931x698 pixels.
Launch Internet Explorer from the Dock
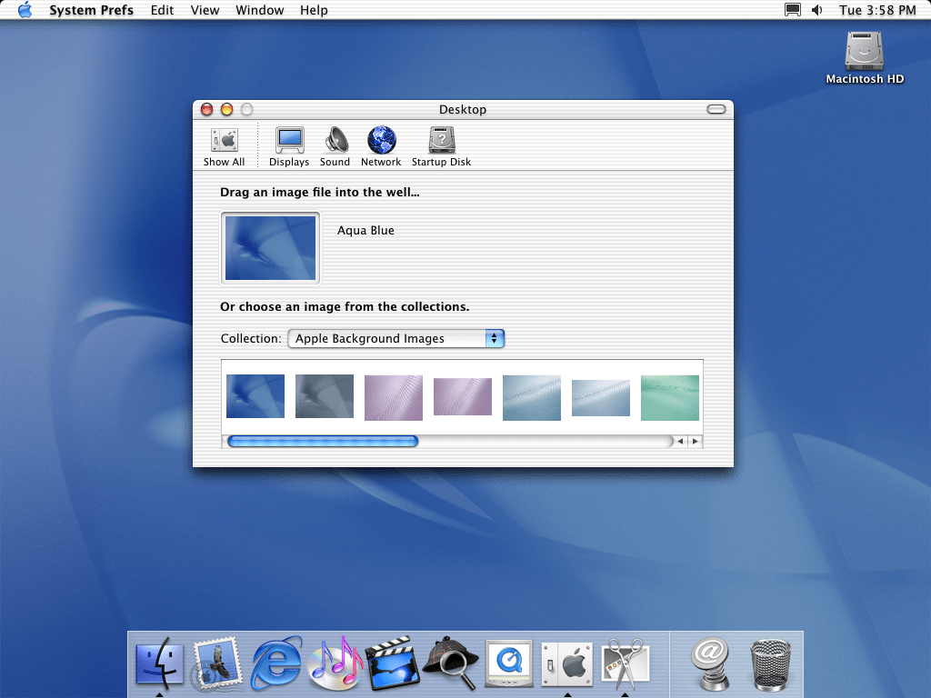pos(276,663)
